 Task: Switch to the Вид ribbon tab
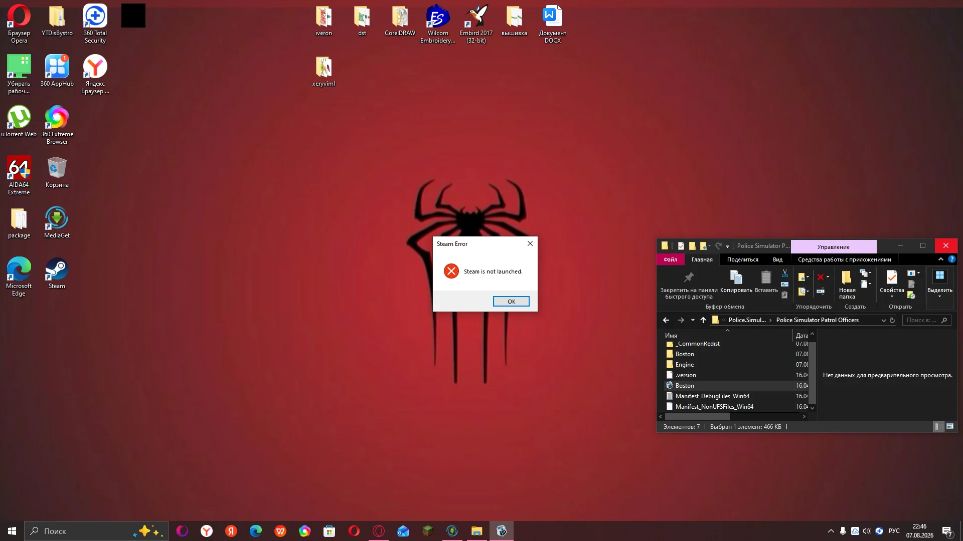click(x=777, y=259)
